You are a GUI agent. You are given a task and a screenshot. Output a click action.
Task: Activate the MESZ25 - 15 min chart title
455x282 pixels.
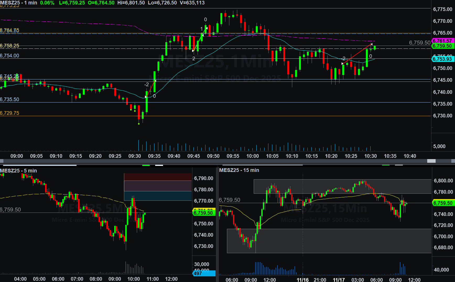(239, 170)
